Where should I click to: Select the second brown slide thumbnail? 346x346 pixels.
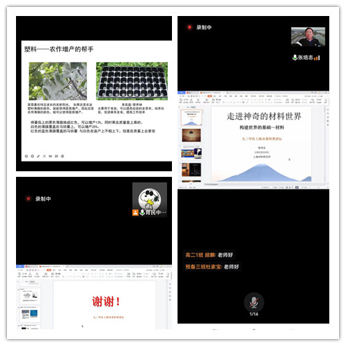[191, 135]
